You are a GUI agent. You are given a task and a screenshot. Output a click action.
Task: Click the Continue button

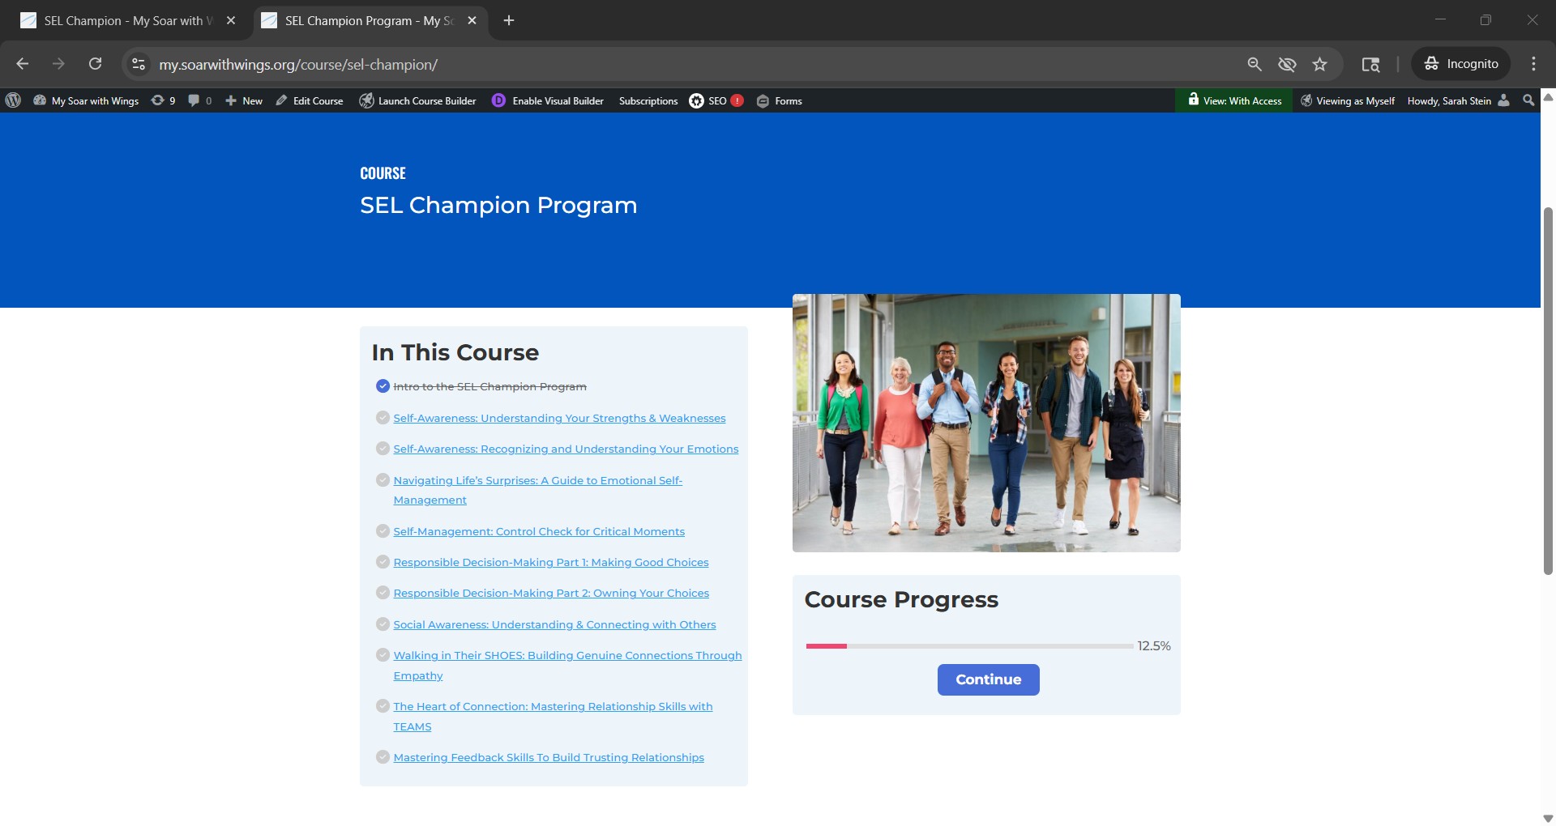pos(988,679)
